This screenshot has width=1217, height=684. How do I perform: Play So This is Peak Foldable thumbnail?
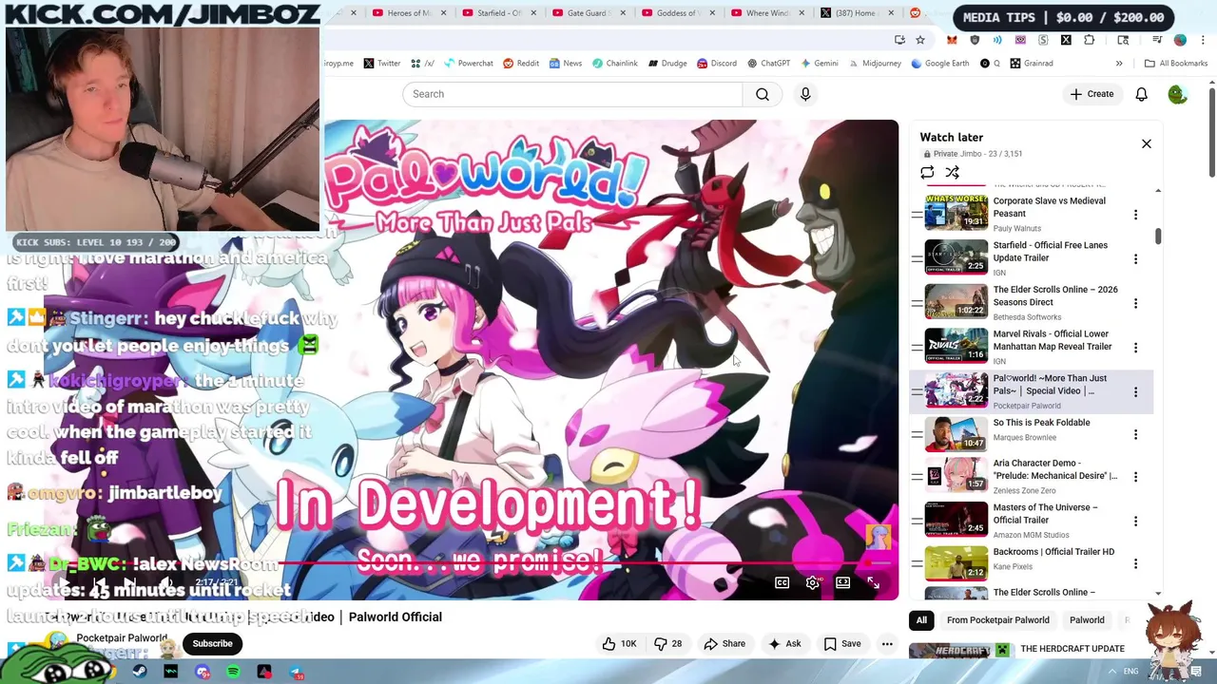pyautogui.click(x=956, y=433)
